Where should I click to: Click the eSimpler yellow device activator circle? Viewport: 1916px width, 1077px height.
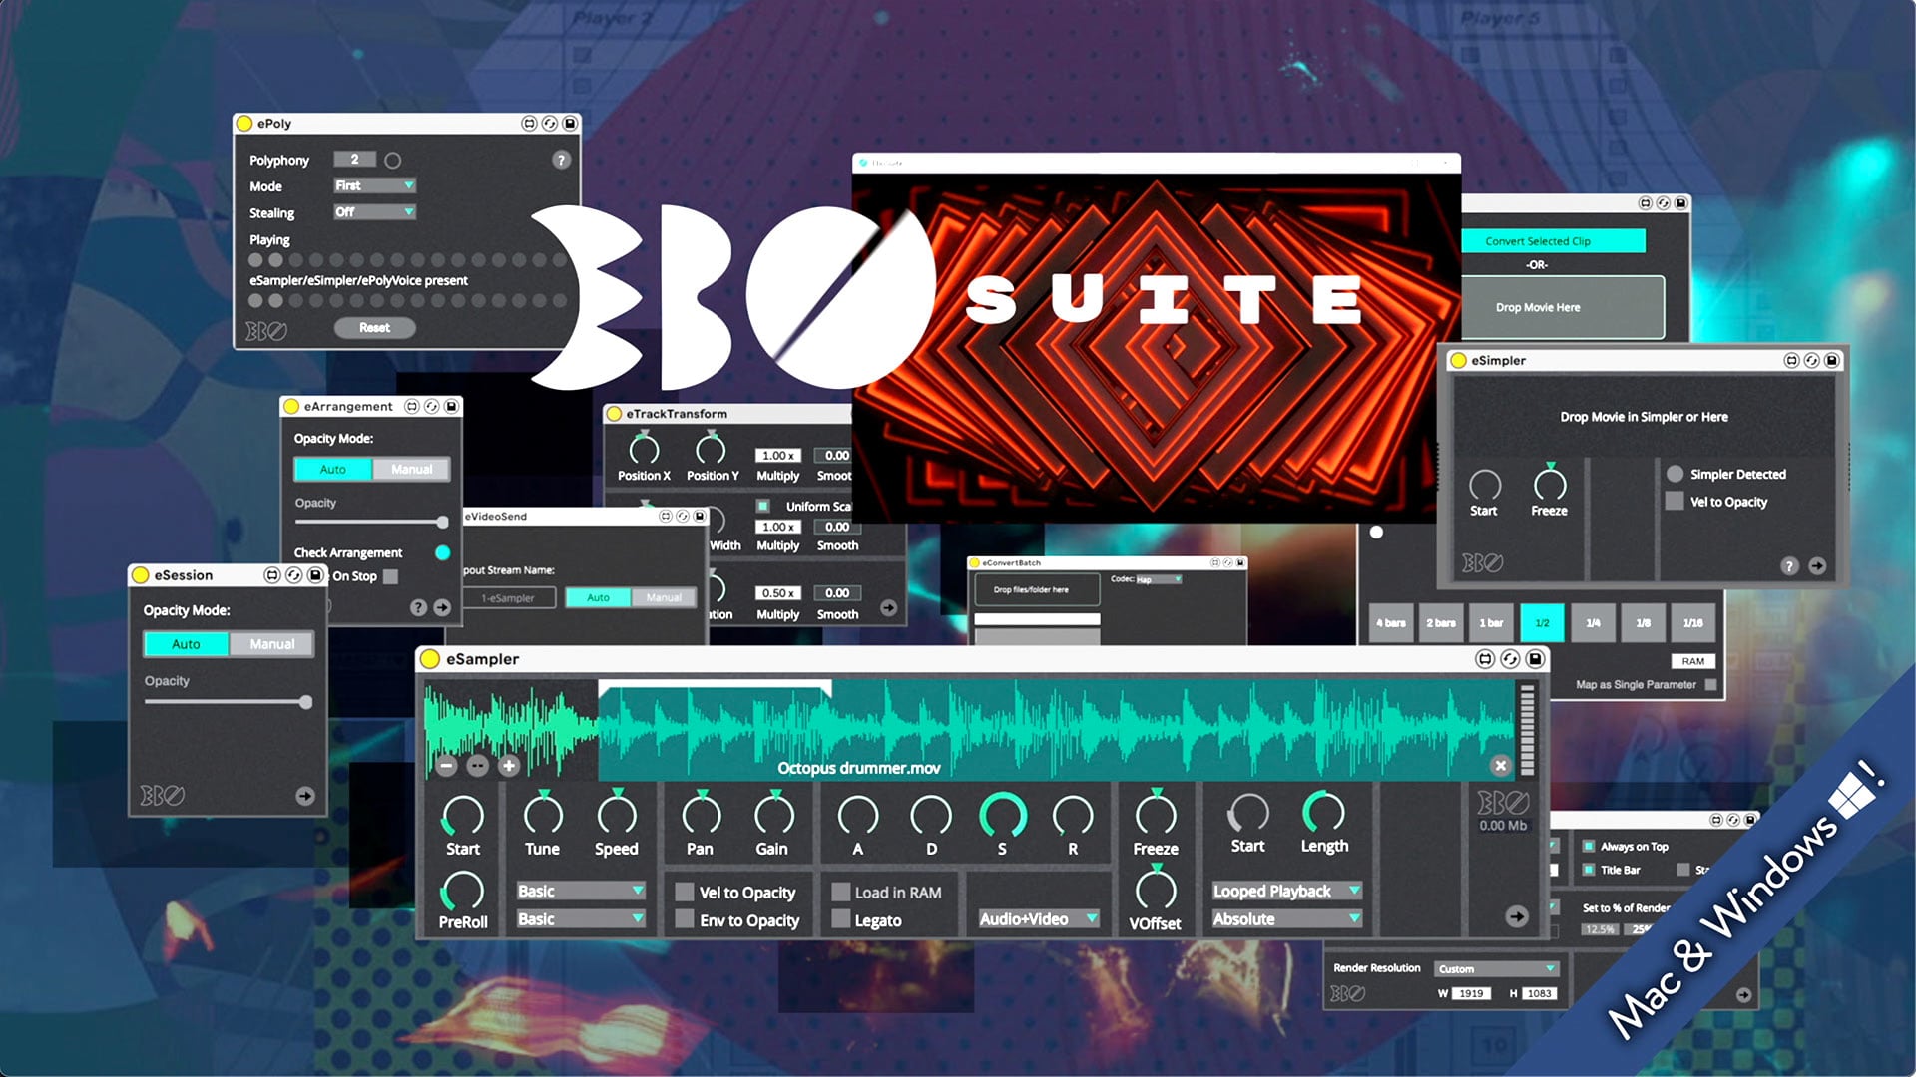(x=1459, y=361)
